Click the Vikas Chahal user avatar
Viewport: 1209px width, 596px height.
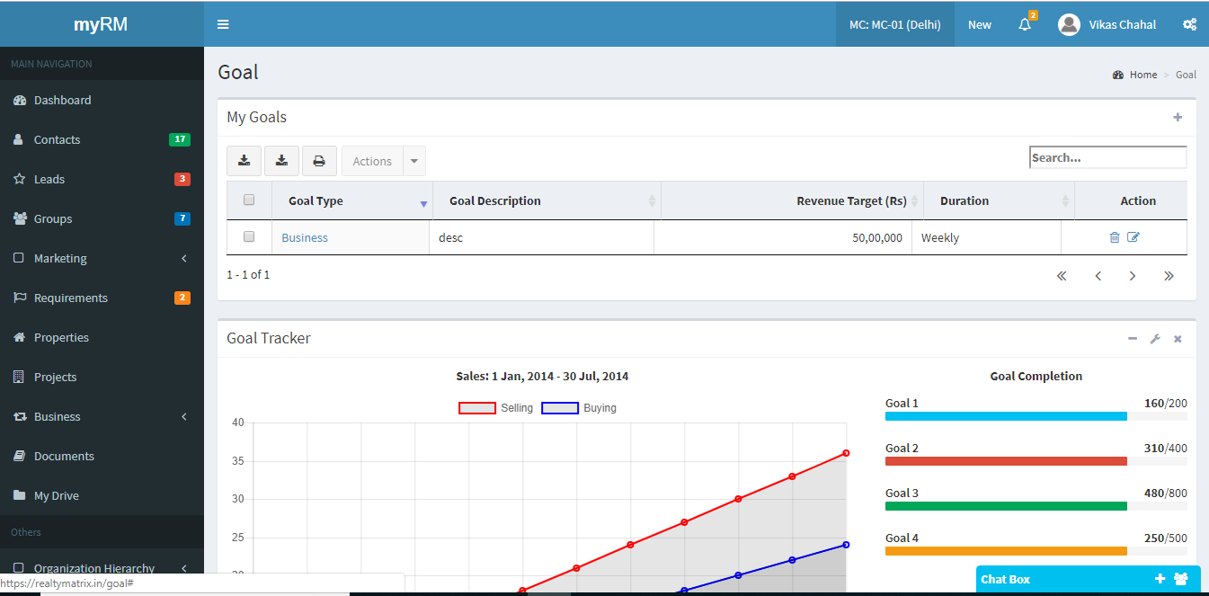[x=1069, y=24]
